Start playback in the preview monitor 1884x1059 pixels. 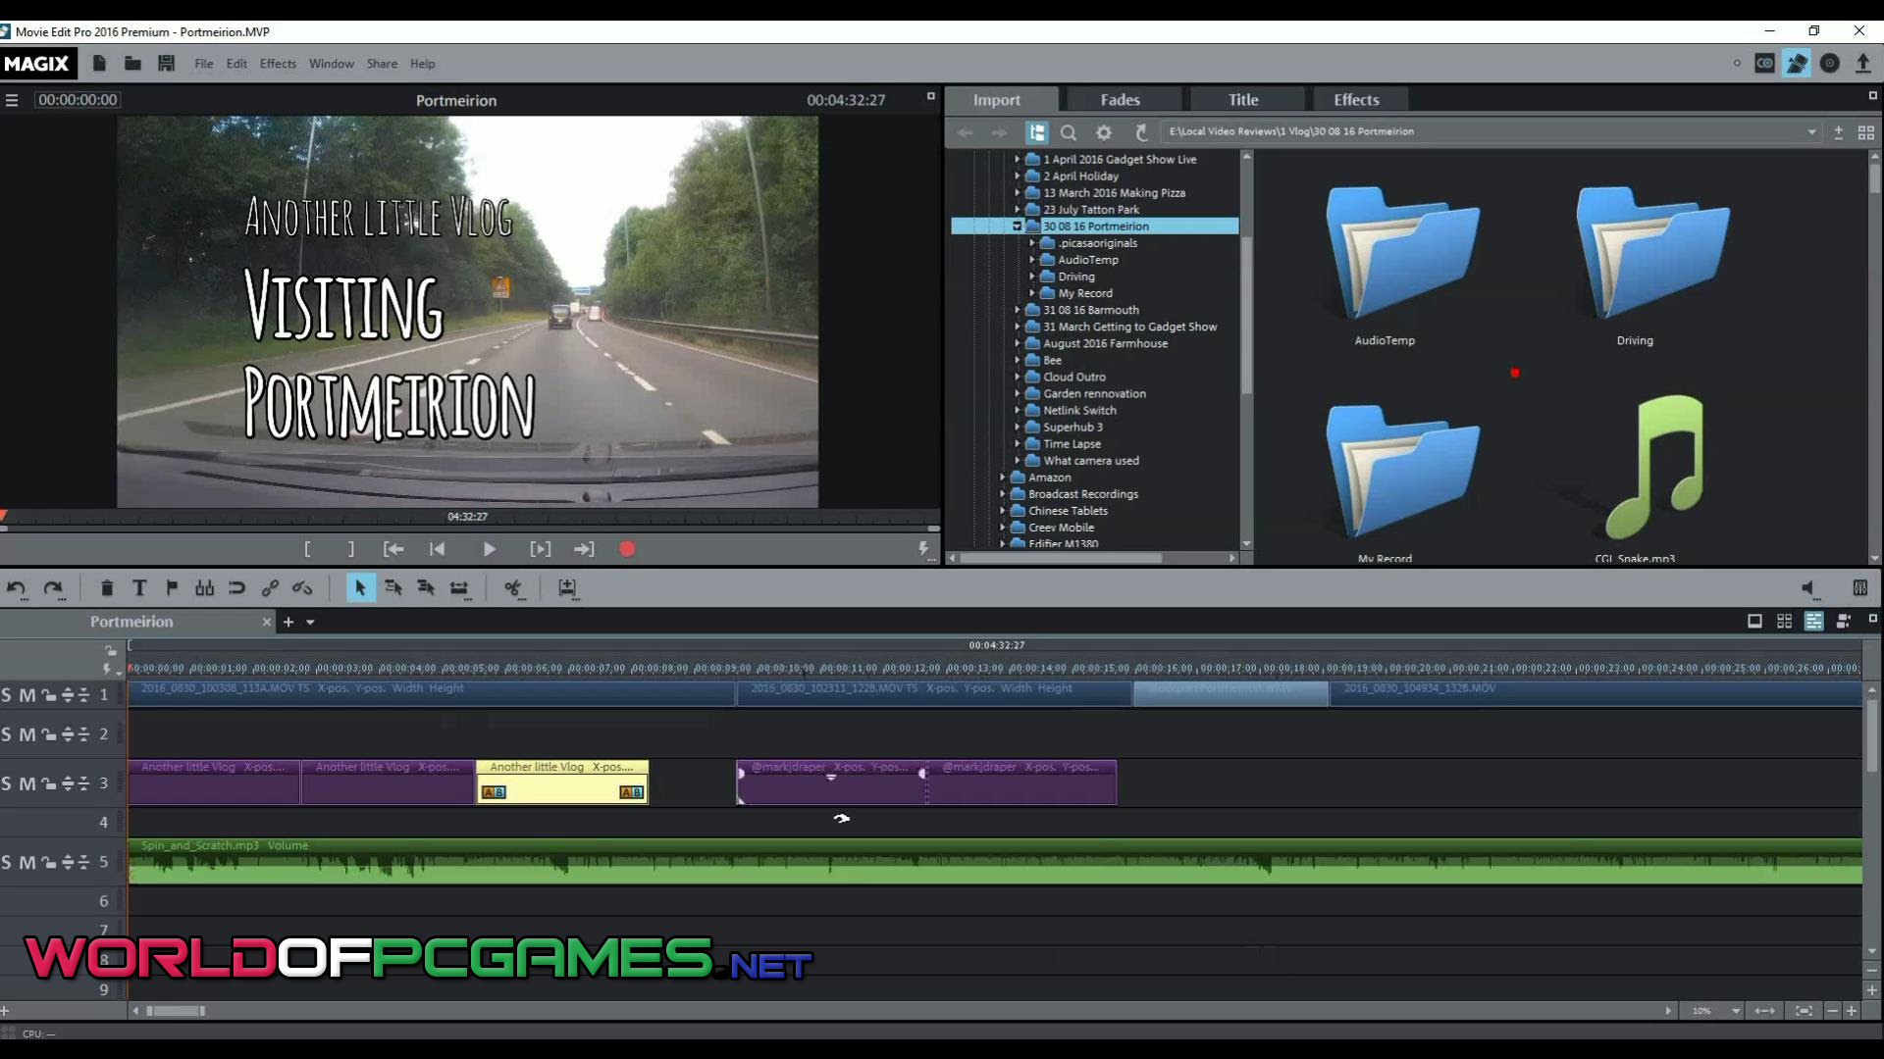[489, 549]
